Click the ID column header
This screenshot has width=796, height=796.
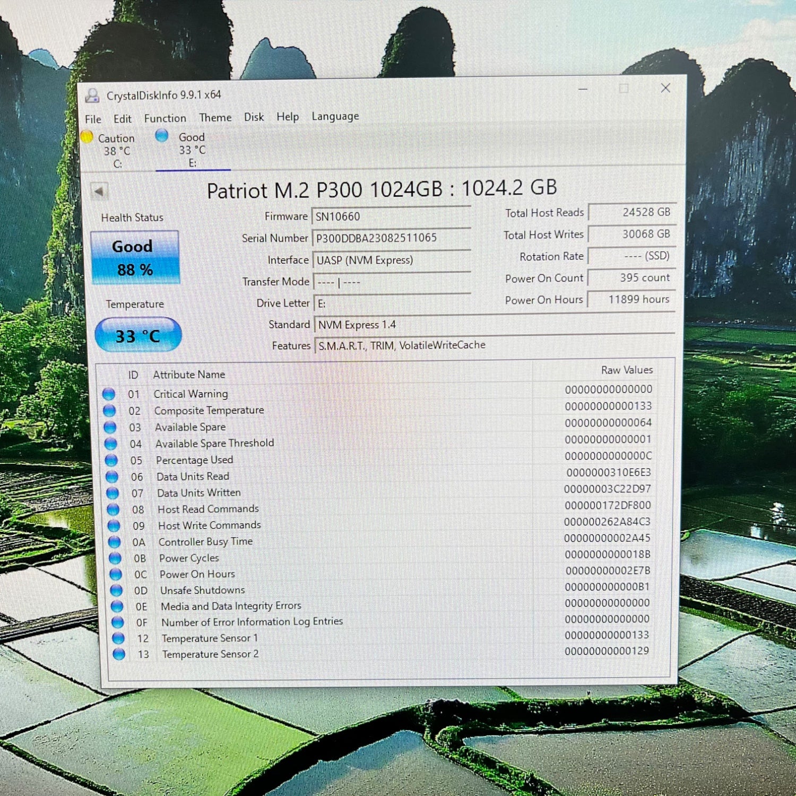click(133, 375)
